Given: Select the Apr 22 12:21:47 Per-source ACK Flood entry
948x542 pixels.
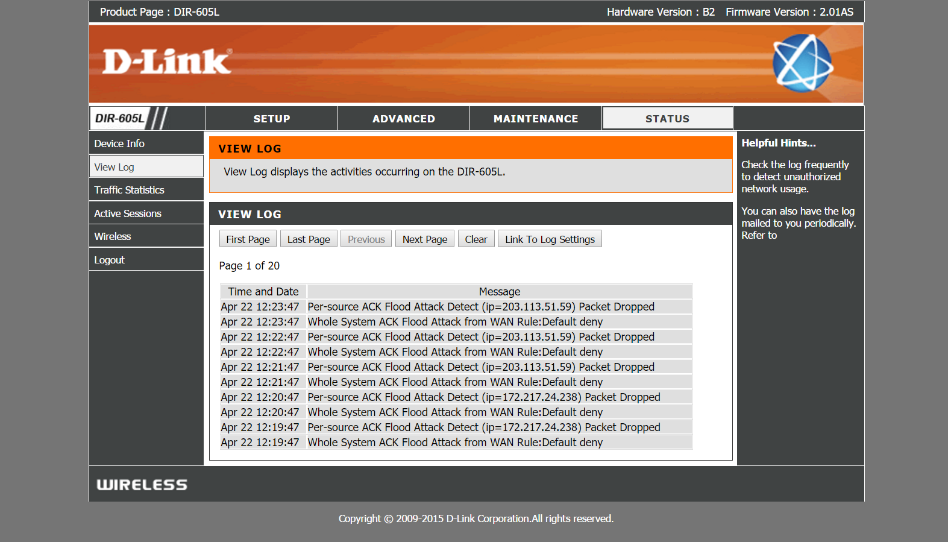Looking at the screenshot, I should (456, 367).
